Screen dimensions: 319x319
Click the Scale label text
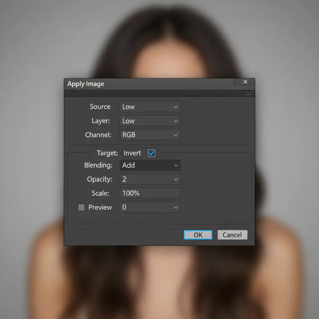100,193
